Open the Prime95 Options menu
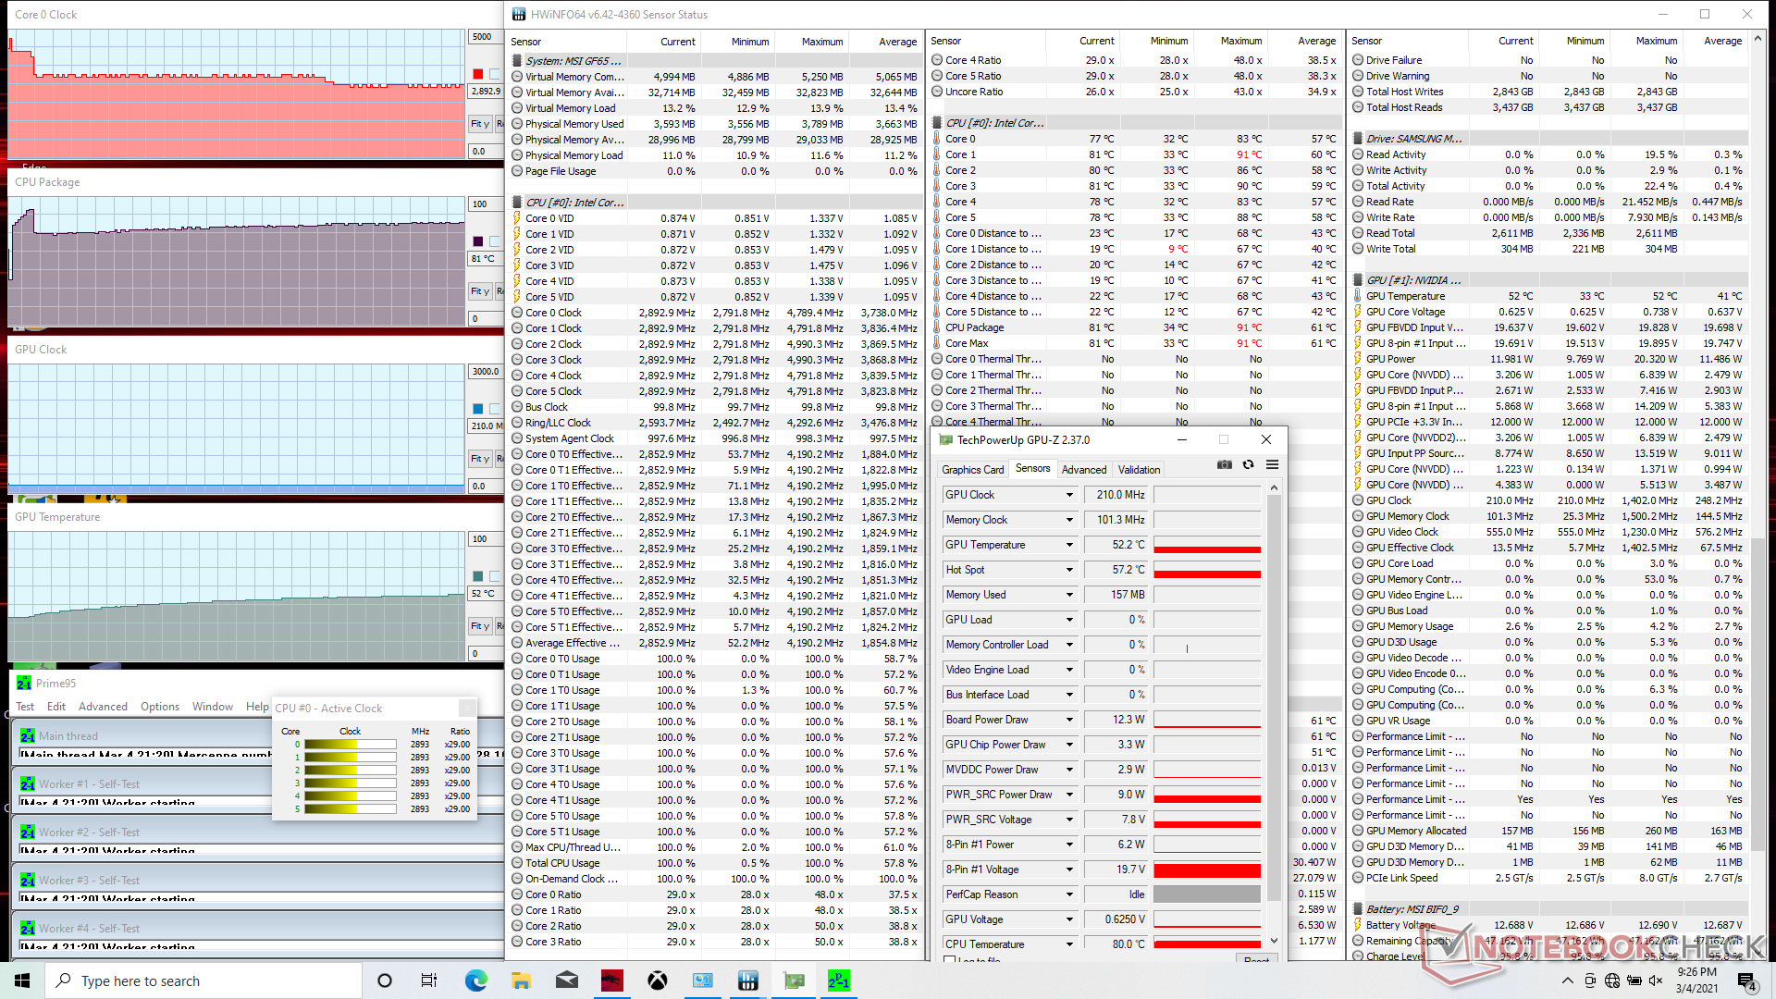Image resolution: width=1776 pixels, height=999 pixels. tap(160, 707)
